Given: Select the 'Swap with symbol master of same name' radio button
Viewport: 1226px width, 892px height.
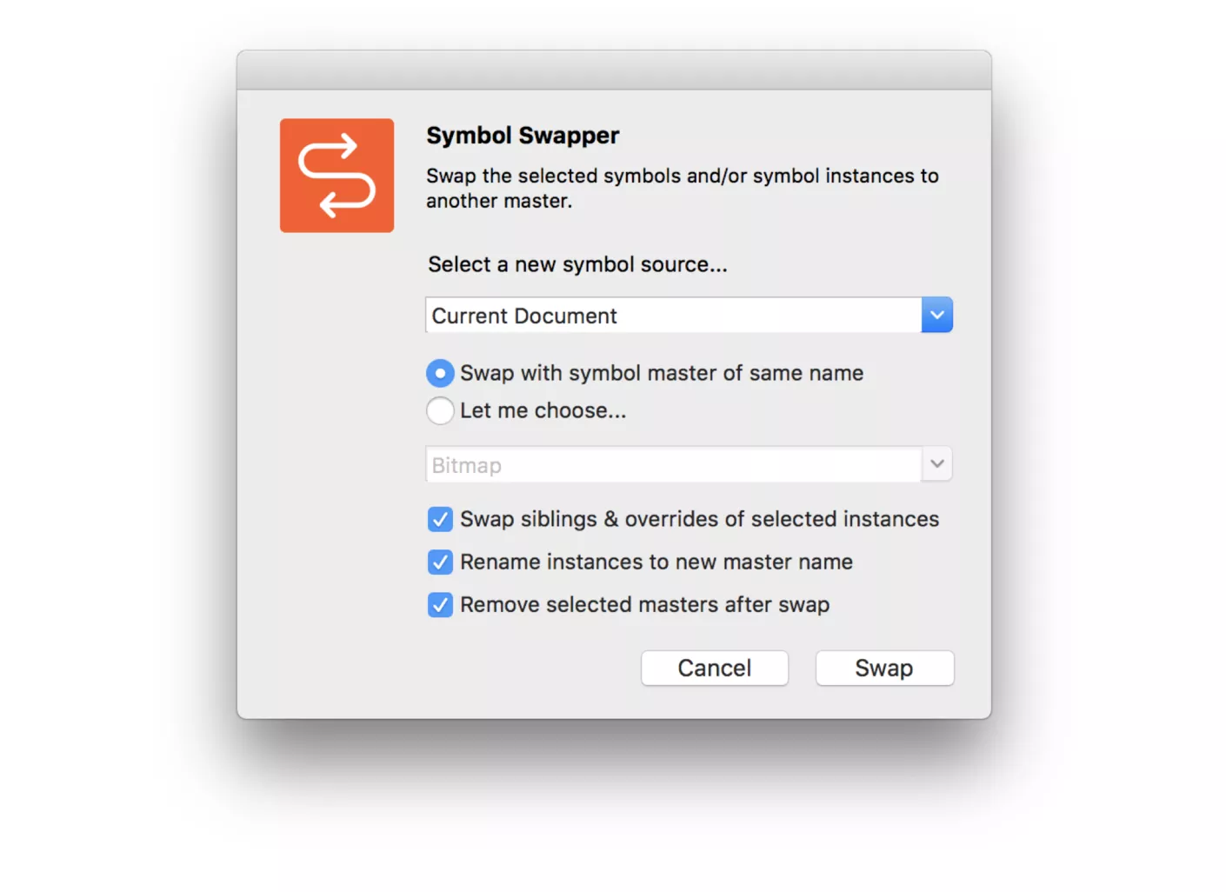Looking at the screenshot, I should [x=440, y=374].
